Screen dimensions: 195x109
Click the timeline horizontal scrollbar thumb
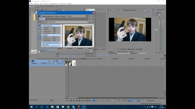[73, 98]
